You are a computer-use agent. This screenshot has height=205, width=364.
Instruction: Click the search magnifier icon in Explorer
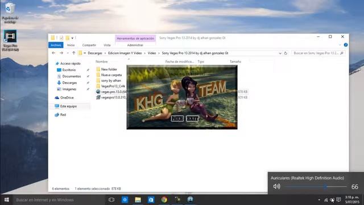[x=342, y=53]
